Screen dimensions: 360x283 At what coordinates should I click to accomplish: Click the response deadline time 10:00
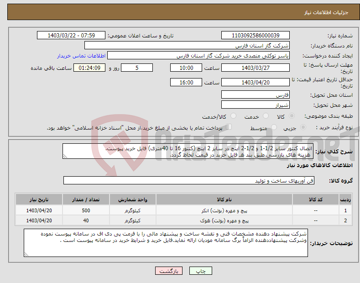186,68
